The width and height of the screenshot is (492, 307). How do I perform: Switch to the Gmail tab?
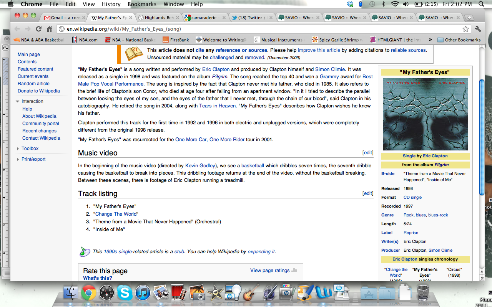(65, 18)
